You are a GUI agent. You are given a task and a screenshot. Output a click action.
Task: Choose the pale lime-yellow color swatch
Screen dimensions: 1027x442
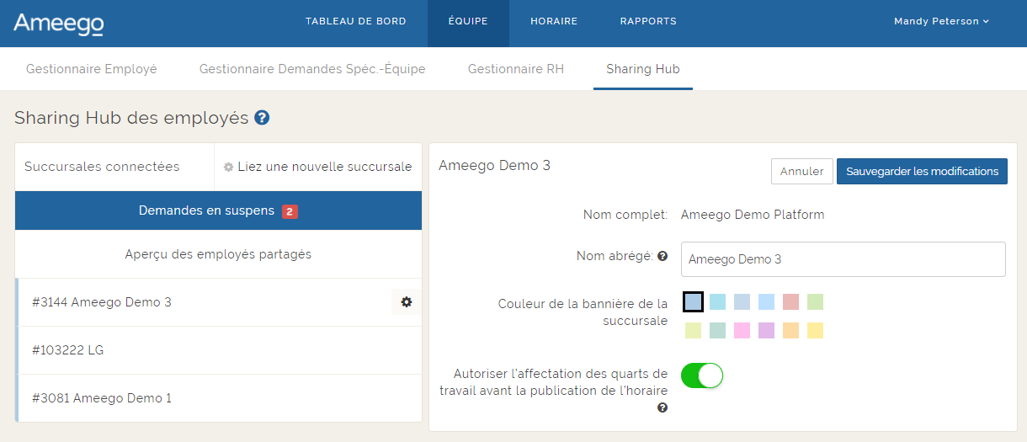pos(693,330)
